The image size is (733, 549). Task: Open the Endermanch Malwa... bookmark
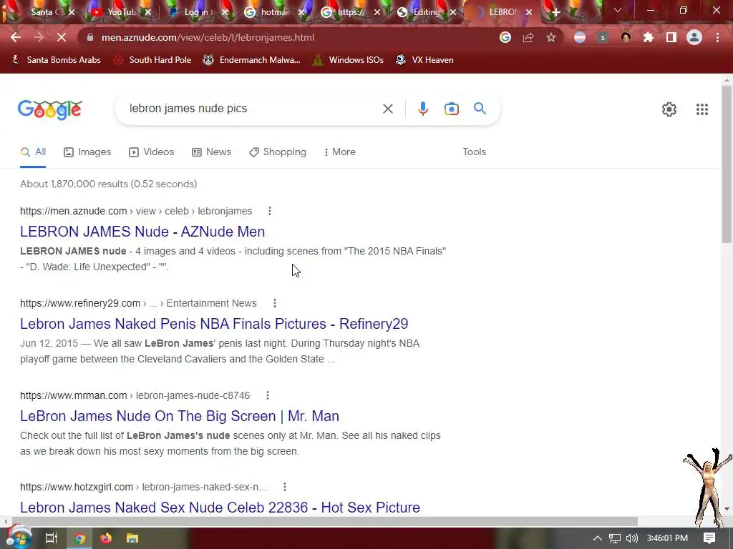251,60
